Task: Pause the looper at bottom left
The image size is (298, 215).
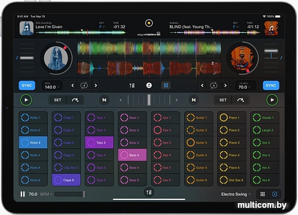Action: [23, 194]
